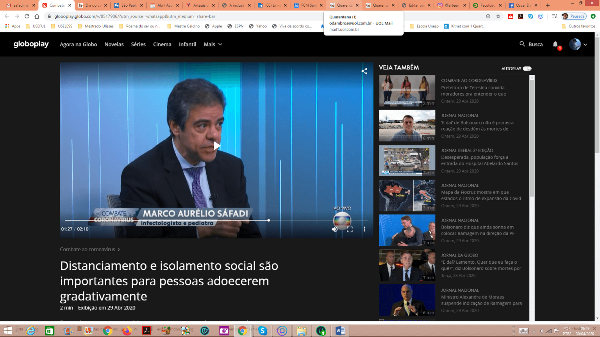Screen dimensions: 600x337
Task: Open the Outros favoritos folder
Action: (x=579, y=26)
